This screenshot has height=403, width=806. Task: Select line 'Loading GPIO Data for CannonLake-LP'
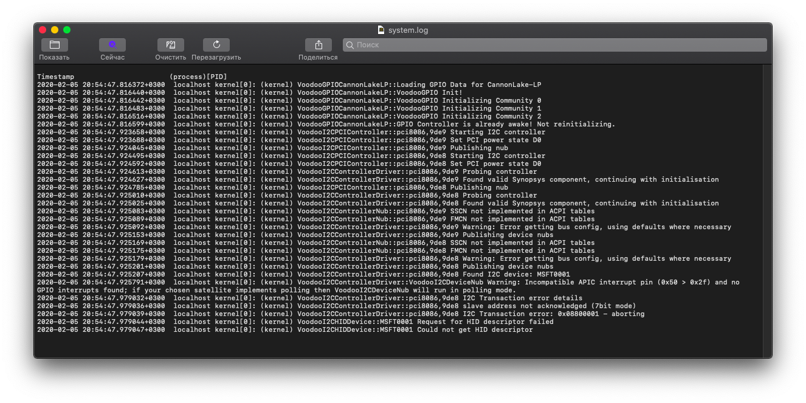pos(289,84)
